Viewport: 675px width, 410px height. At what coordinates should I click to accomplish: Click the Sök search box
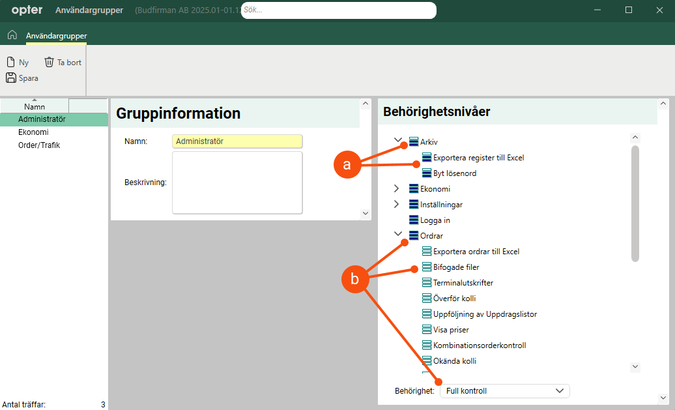click(x=339, y=10)
